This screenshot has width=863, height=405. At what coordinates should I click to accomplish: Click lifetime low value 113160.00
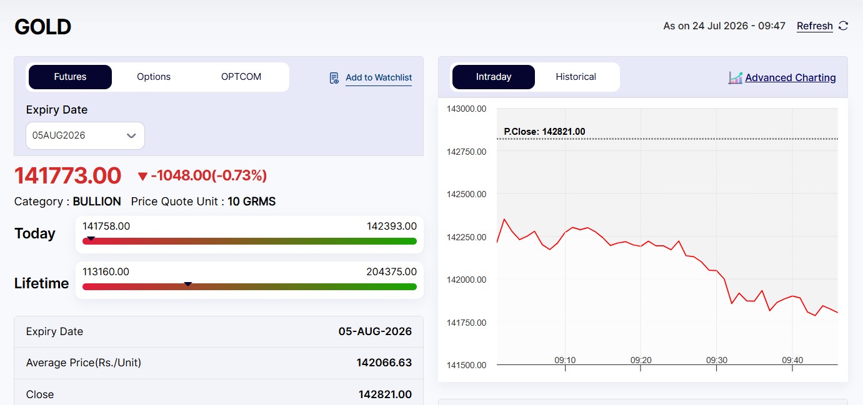tap(106, 271)
